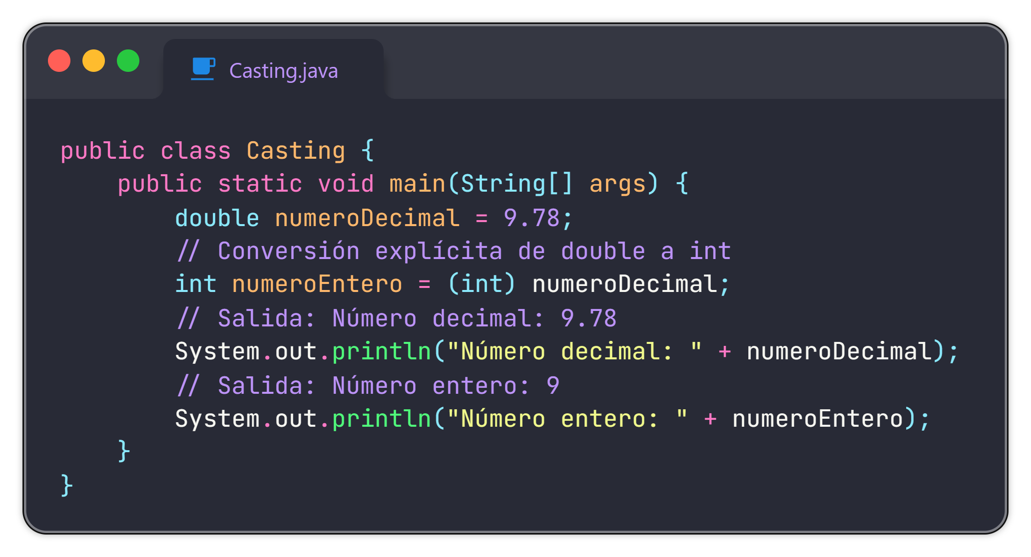This screenshot has height=557, width=1031.
Task: Click numeroEntero argument in last println
Action: [x=817, y=419]
